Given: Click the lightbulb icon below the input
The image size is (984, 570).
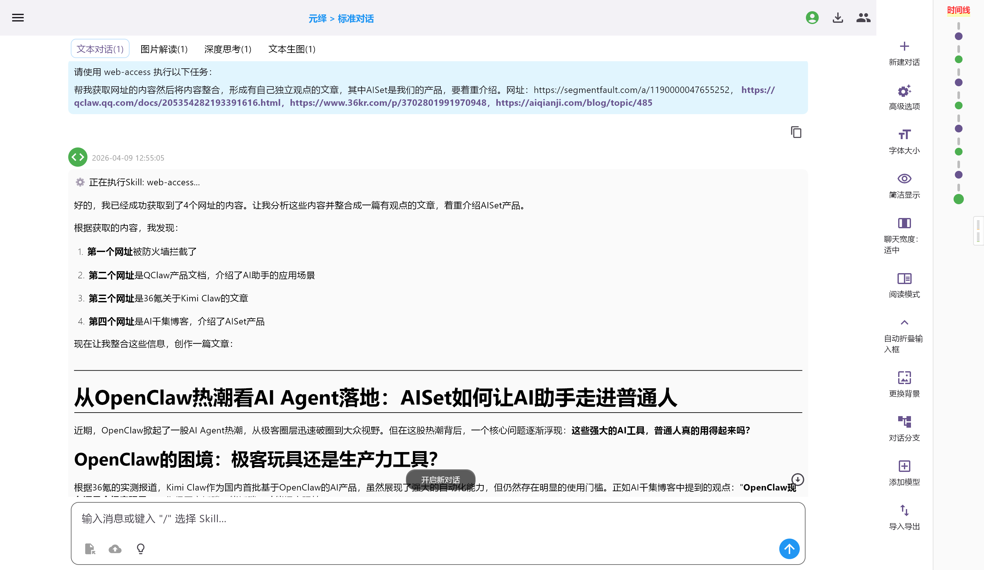Looking at the screenshot, I should (141, 549).
